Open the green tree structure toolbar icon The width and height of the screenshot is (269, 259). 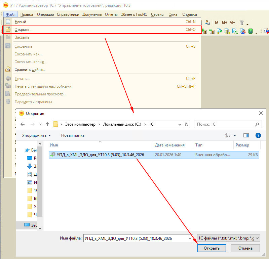[x=251, y=31]
